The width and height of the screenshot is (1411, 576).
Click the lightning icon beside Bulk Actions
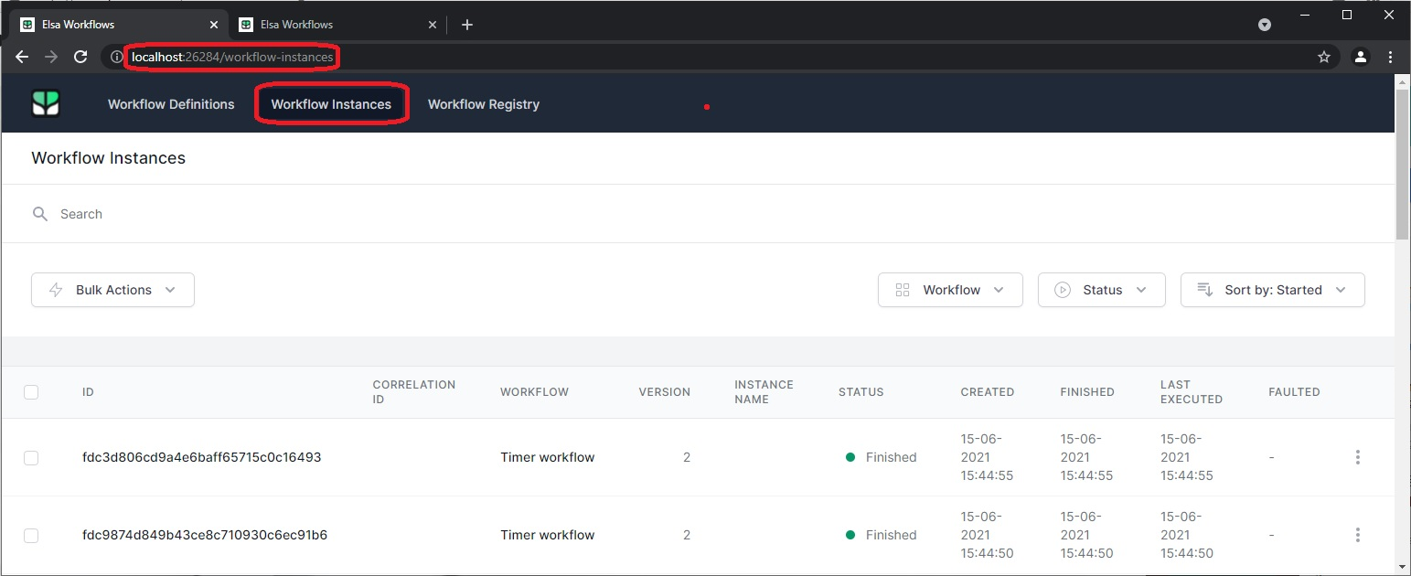click(x=57, y=290)
